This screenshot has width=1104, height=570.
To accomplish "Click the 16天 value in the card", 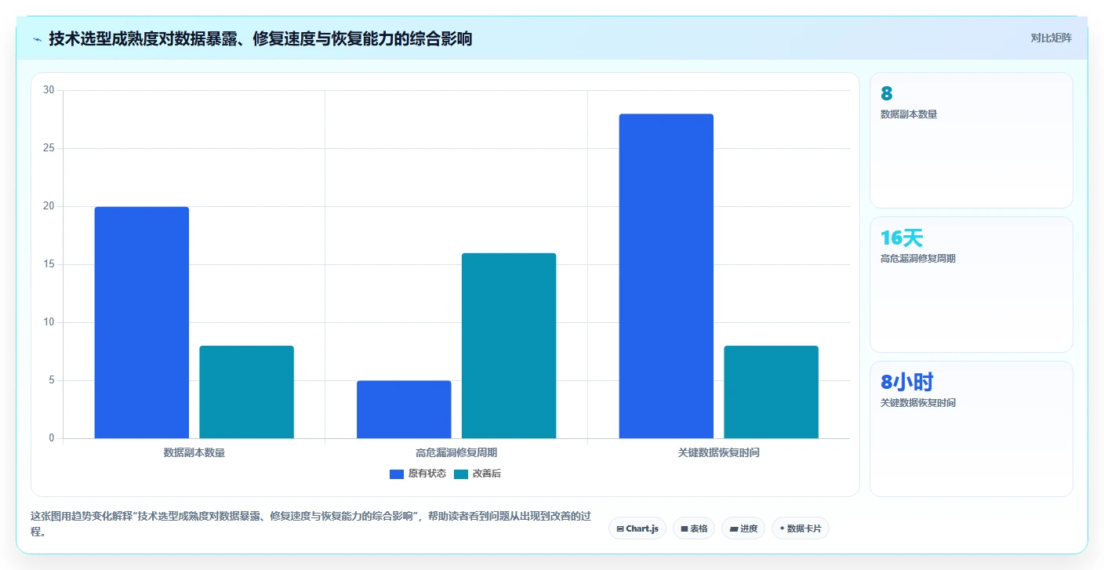I will tap(902, 238).
